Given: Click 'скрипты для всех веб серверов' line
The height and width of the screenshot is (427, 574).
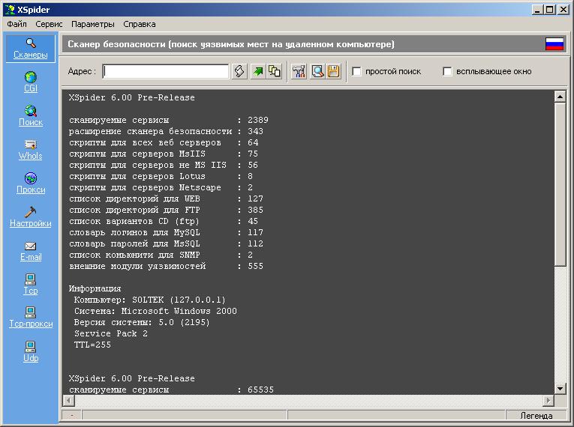Looking at the screenshot, I should coord(164,142).
